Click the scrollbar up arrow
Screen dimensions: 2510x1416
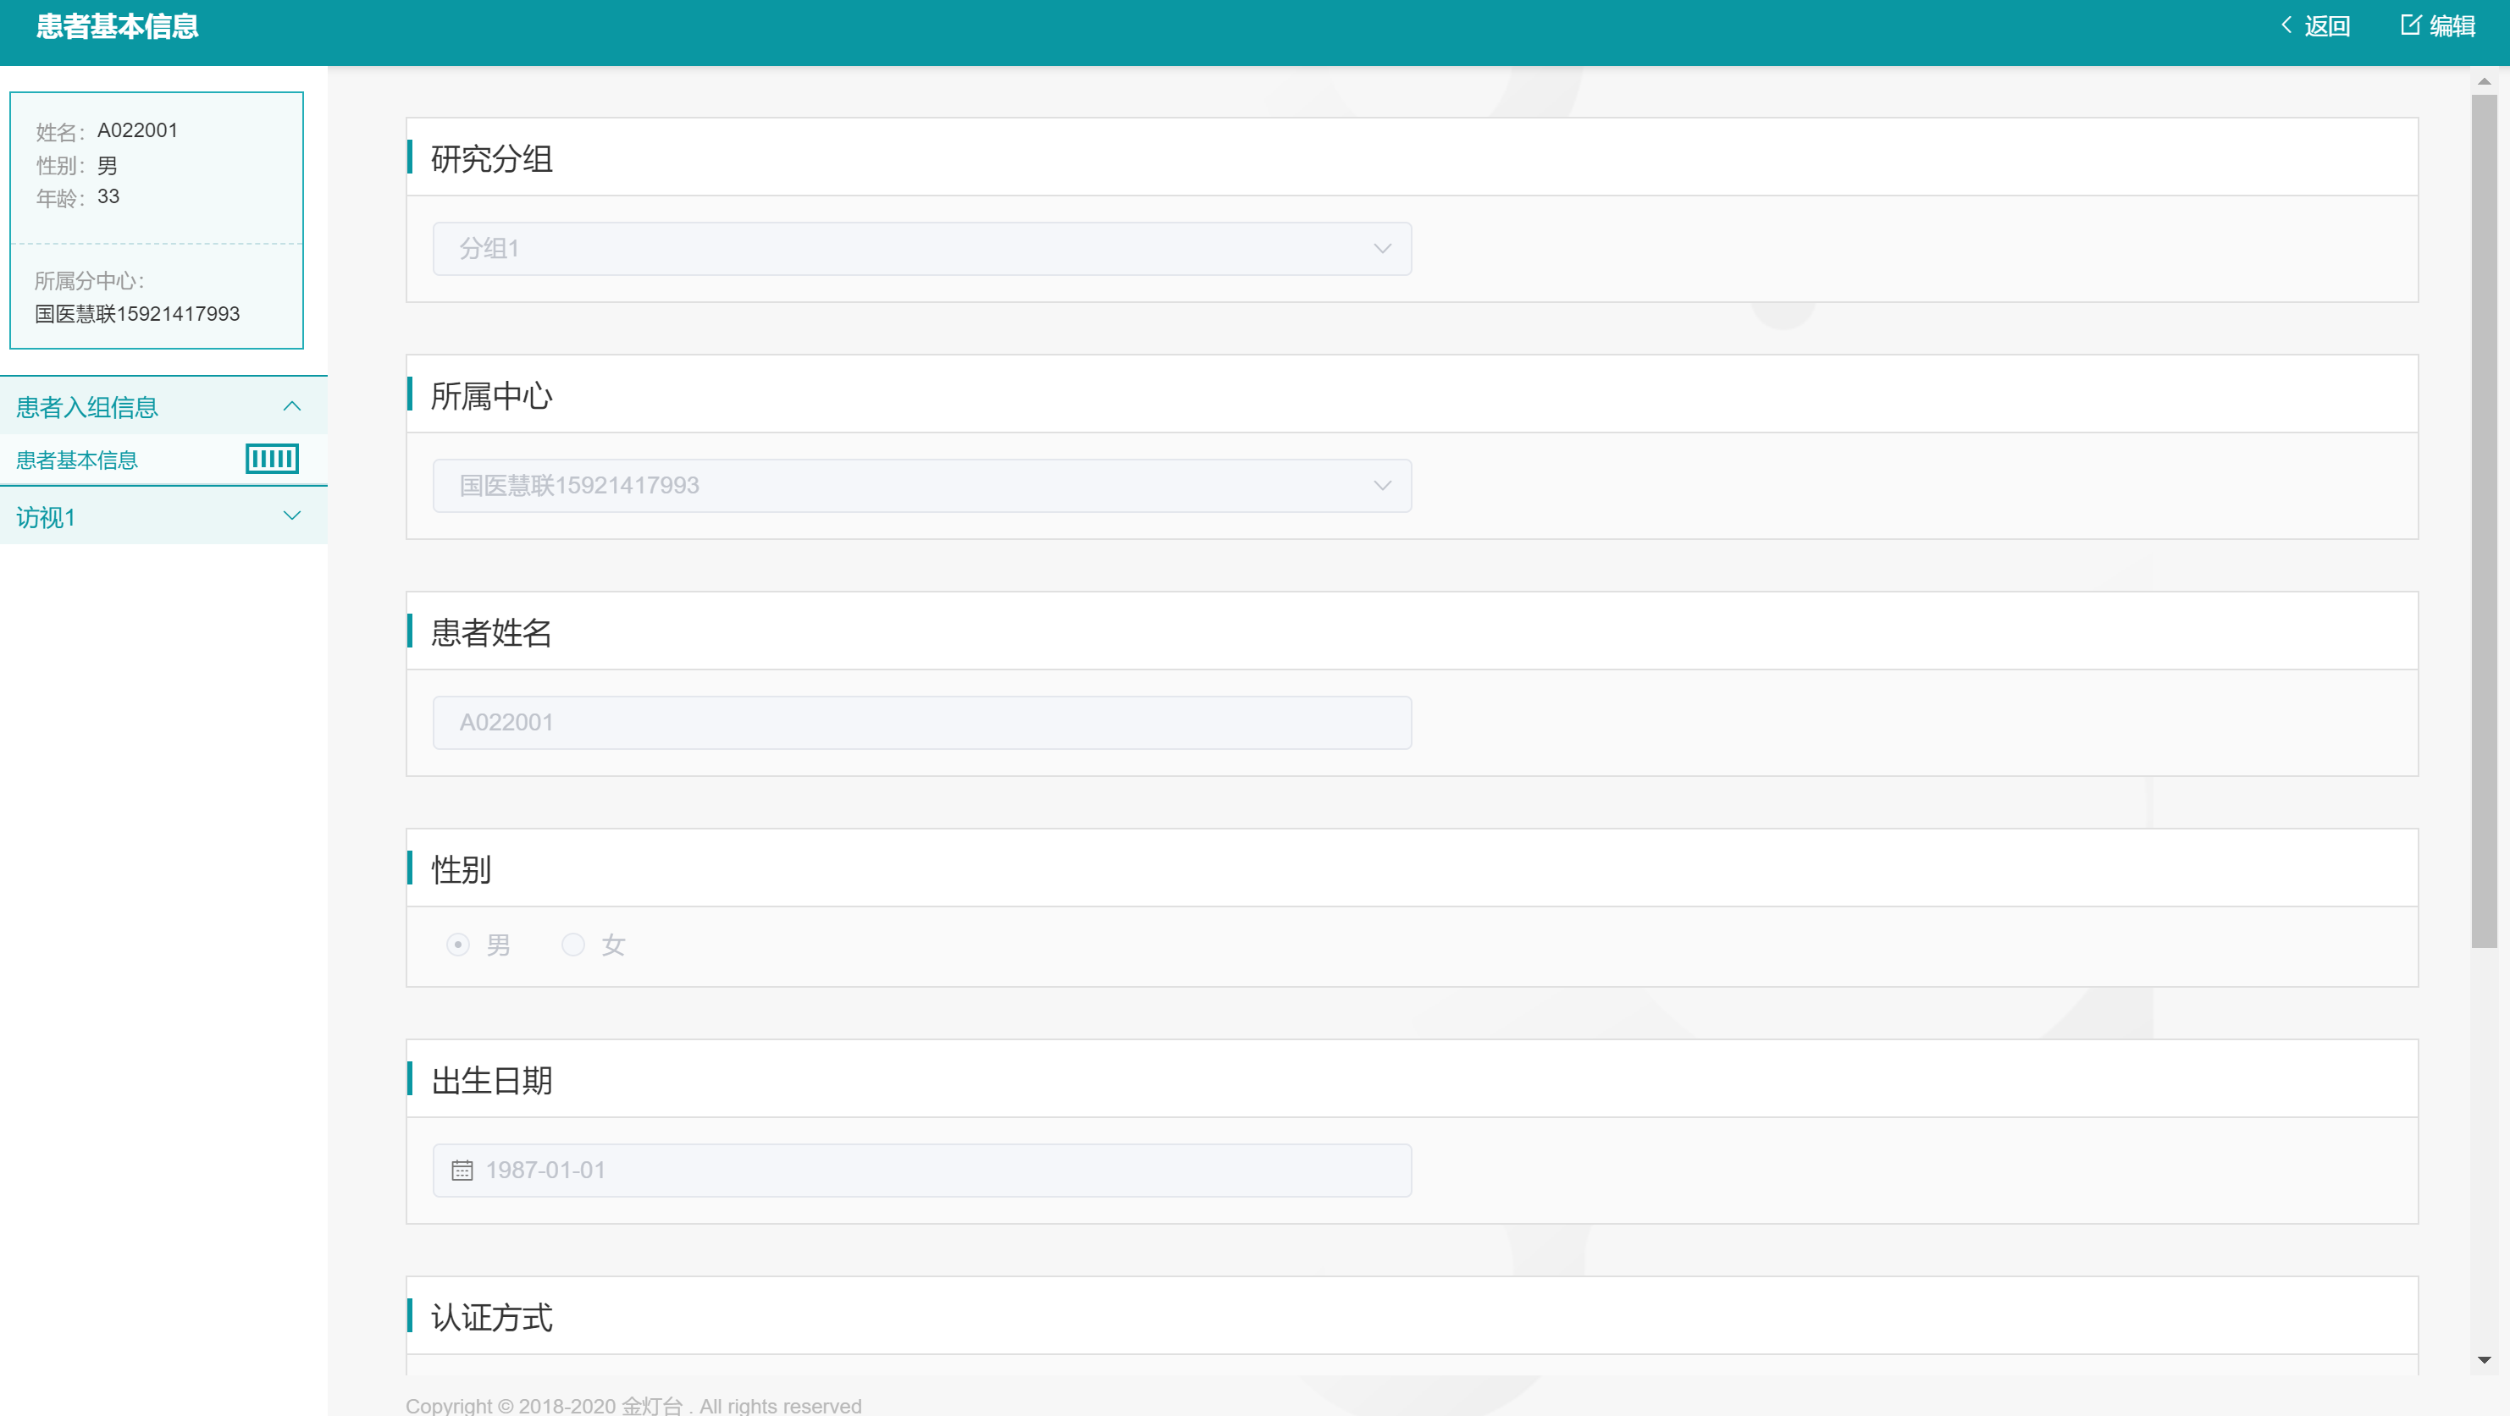[2484, 82]
